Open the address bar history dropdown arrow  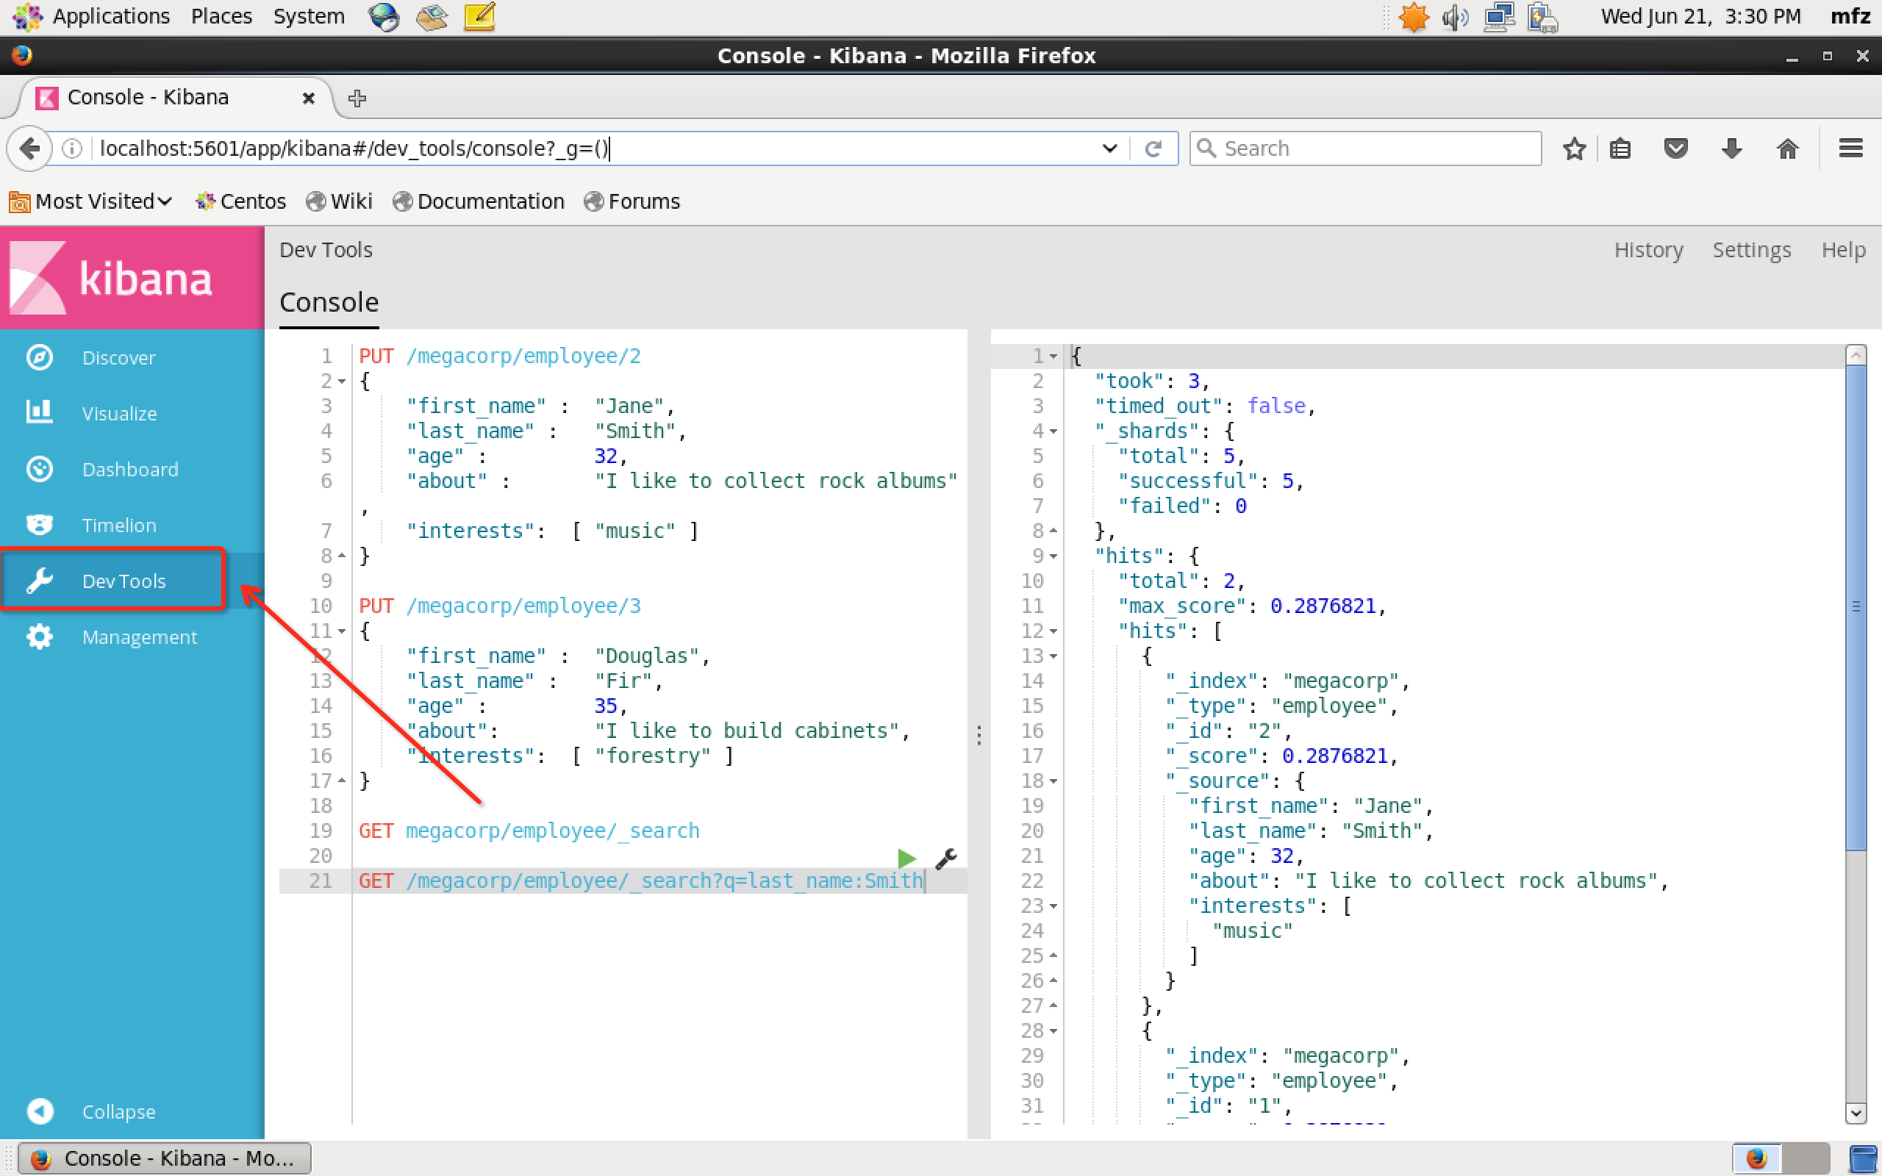tap(1110, 148)
